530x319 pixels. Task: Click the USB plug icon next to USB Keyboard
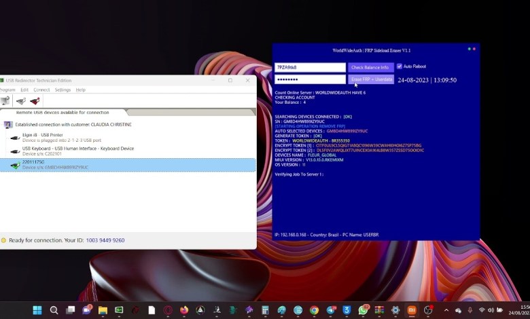point(15,151)
